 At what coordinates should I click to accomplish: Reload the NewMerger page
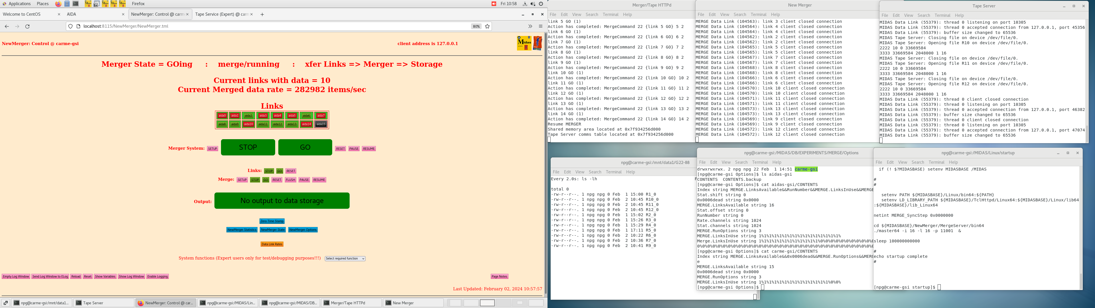tap(28, 26)
